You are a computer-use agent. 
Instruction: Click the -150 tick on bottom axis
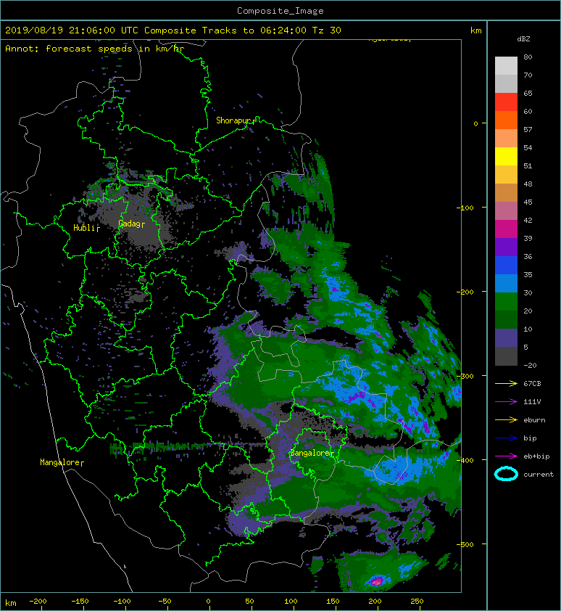pos(80,602)
